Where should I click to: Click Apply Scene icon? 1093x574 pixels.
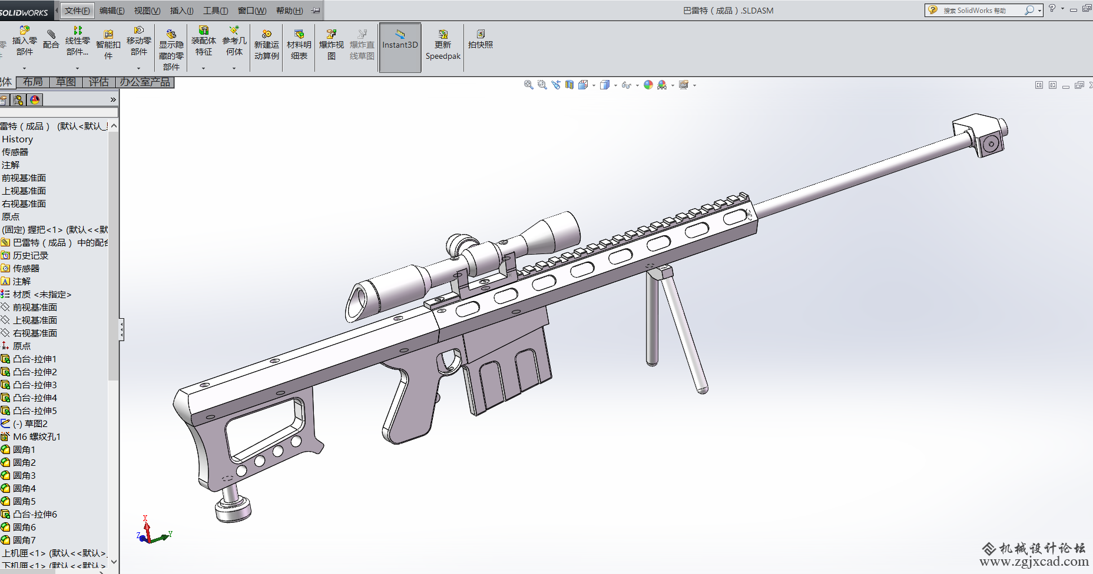point(662,85)
